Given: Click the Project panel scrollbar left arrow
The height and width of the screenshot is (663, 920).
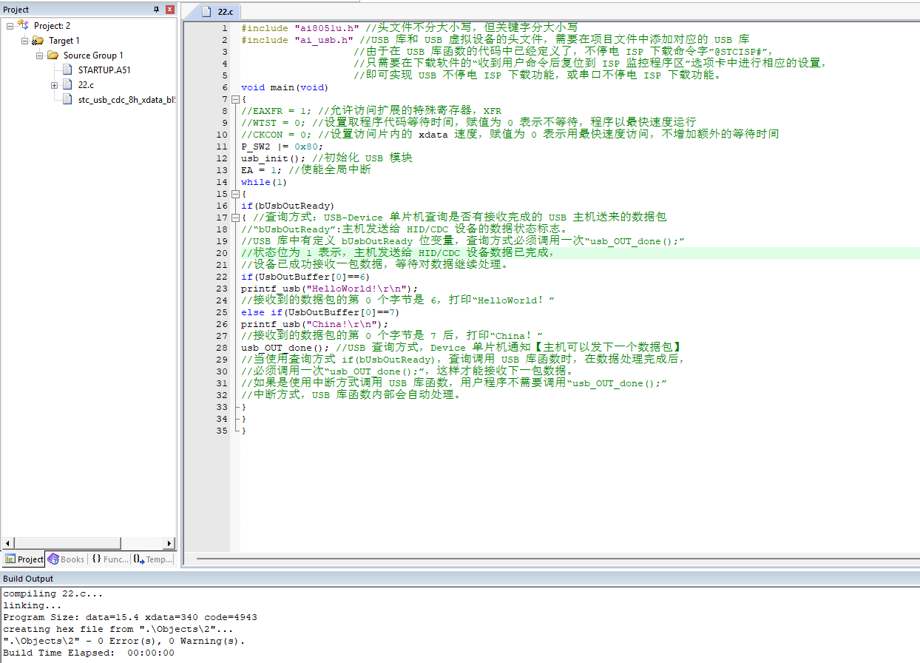Looking at the screenshot, I should (x=7, y=543).
